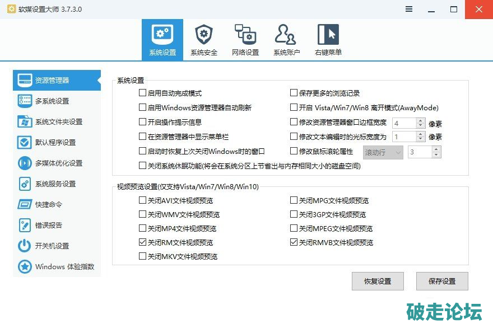Viewport: 493px width, 324px height.
Task: Toggle 保存更多的浏览记录 checkbox
Action: 294,93
